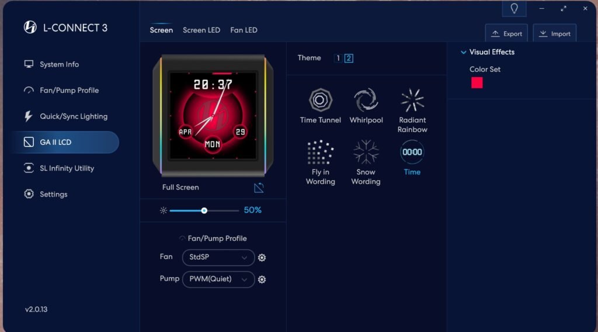Viewport: 598px width, 332px height.
Task: Collapse the Visual Effects section
Action: pos(463,52)
